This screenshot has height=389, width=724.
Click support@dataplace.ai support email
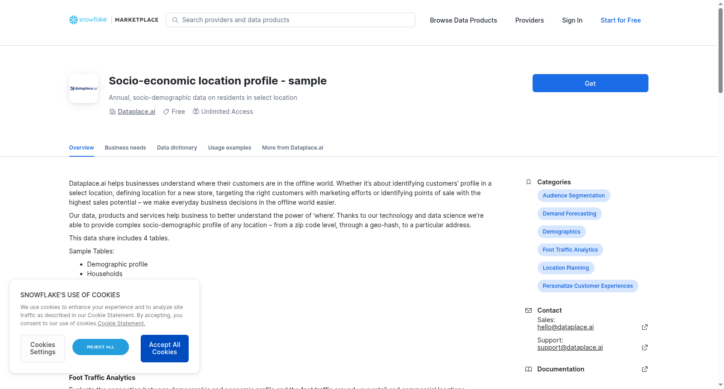pyautogui.click(x=570, y=347)
